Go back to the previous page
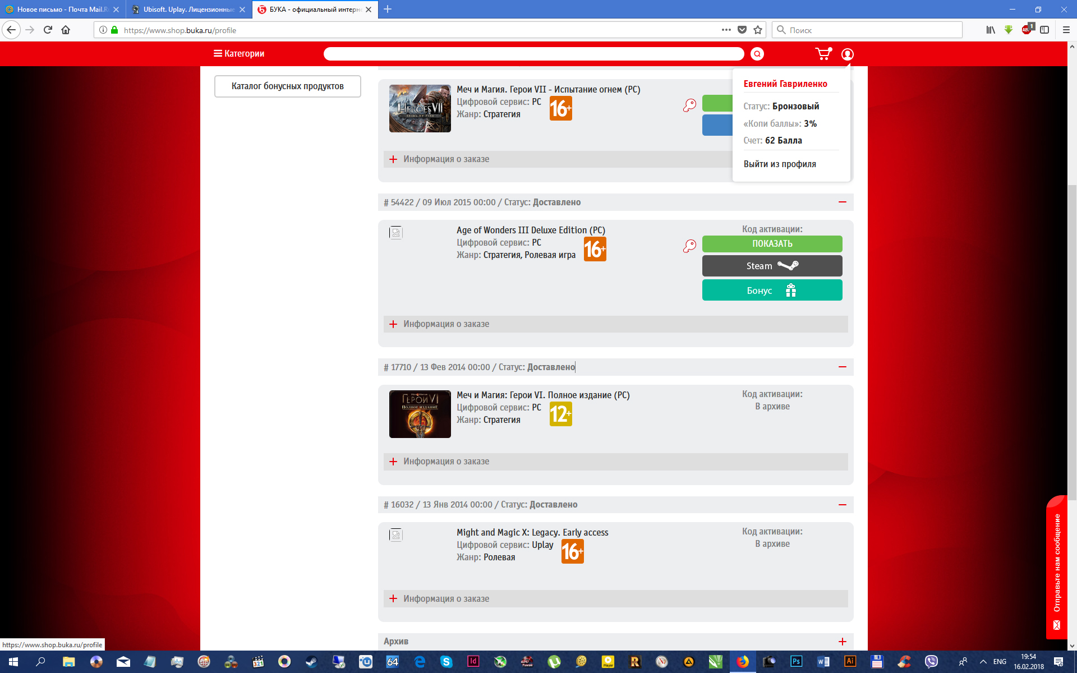The image size is (1077, 673). (11, 30)
